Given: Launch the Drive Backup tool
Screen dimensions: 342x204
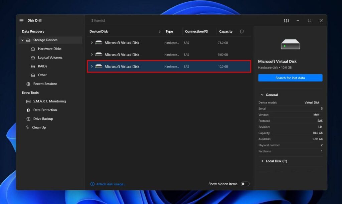Looking at the screenshot, I should [43, 118].
